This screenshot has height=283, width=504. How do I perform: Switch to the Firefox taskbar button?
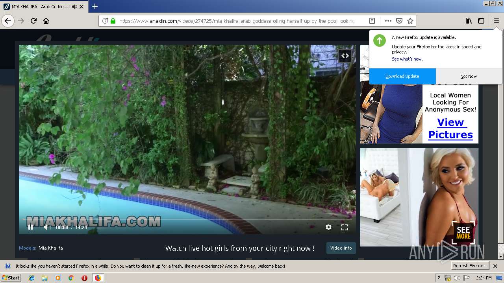point(98,278)
